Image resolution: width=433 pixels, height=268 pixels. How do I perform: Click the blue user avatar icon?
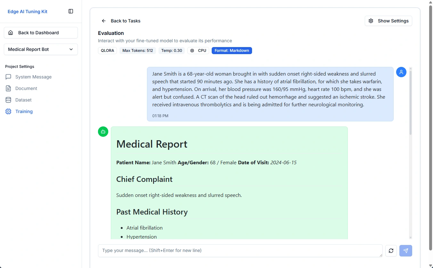(401, 72)
